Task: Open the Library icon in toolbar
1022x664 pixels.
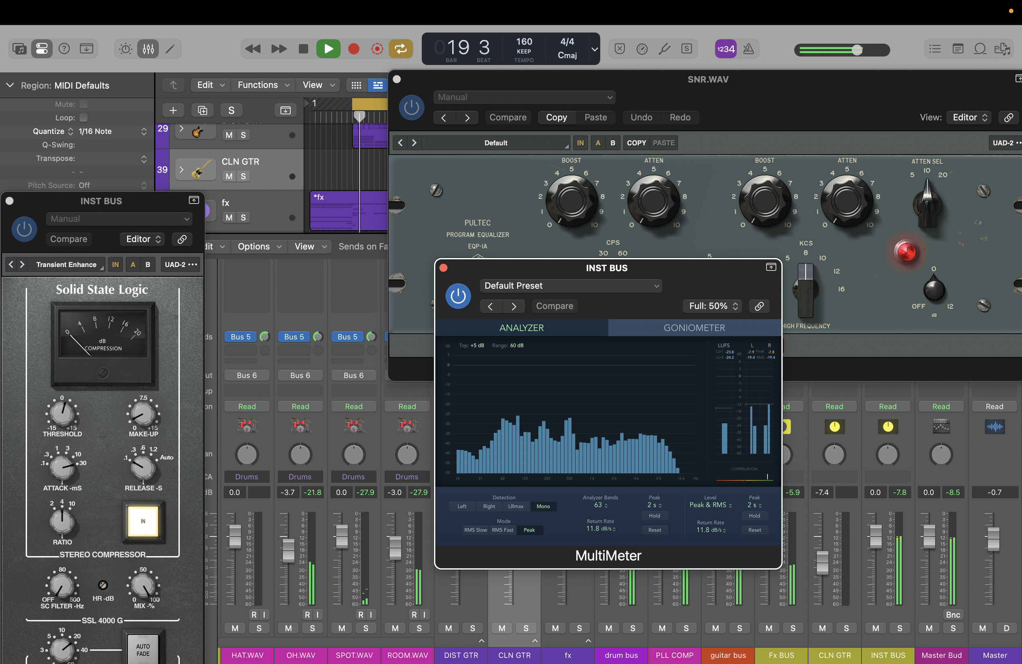Action: (x=19, y=49)
